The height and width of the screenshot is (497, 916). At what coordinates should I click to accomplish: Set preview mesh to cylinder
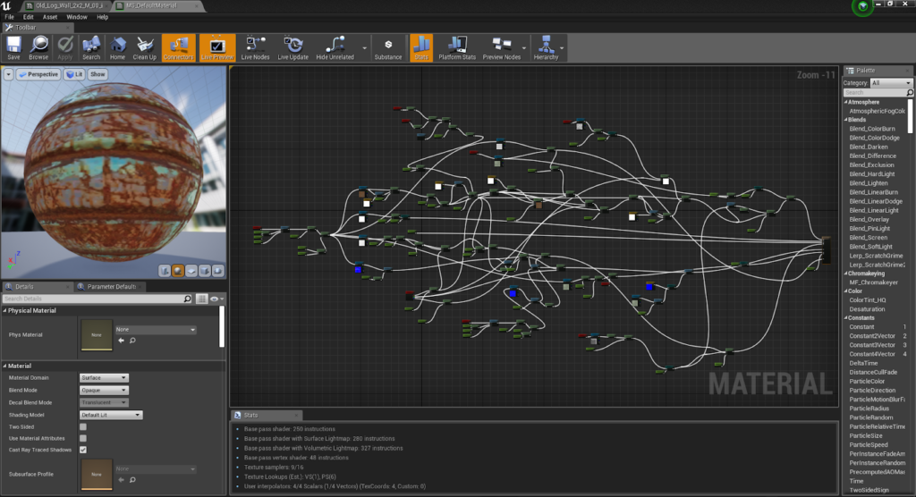coord(165,271)
